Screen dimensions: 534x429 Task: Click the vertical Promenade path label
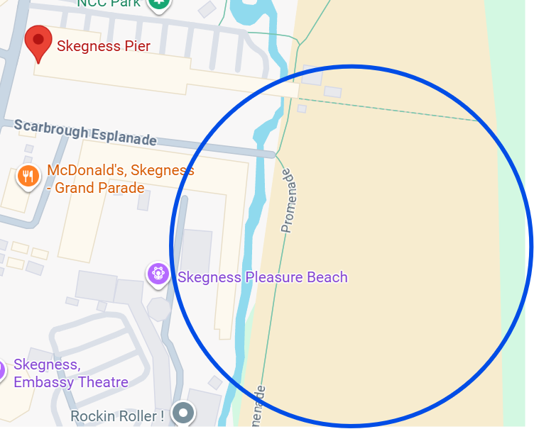[288, 201]
